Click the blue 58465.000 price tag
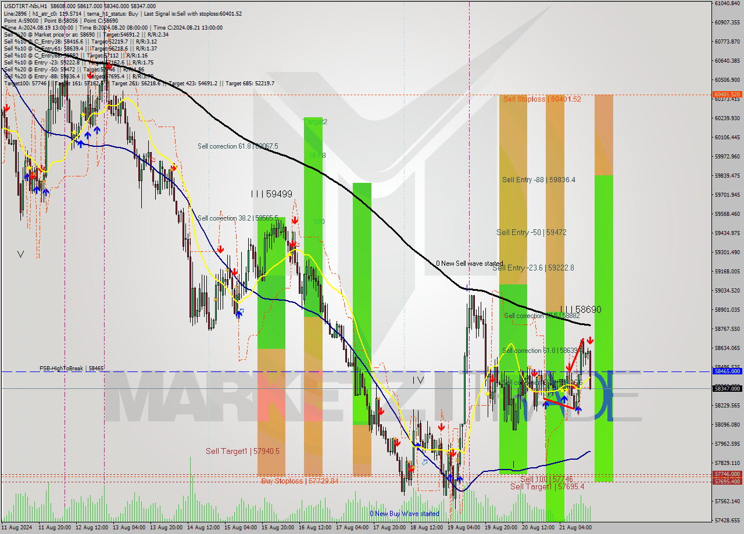 click(727, 371)
